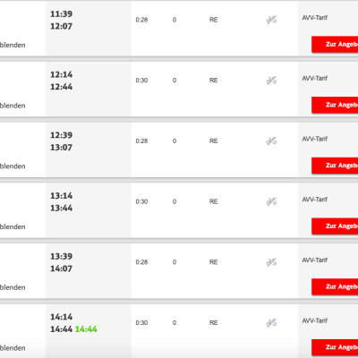Click the no-bicycle icon for the 13:14 connection
The image size is (358, 358).
[271, 201]
